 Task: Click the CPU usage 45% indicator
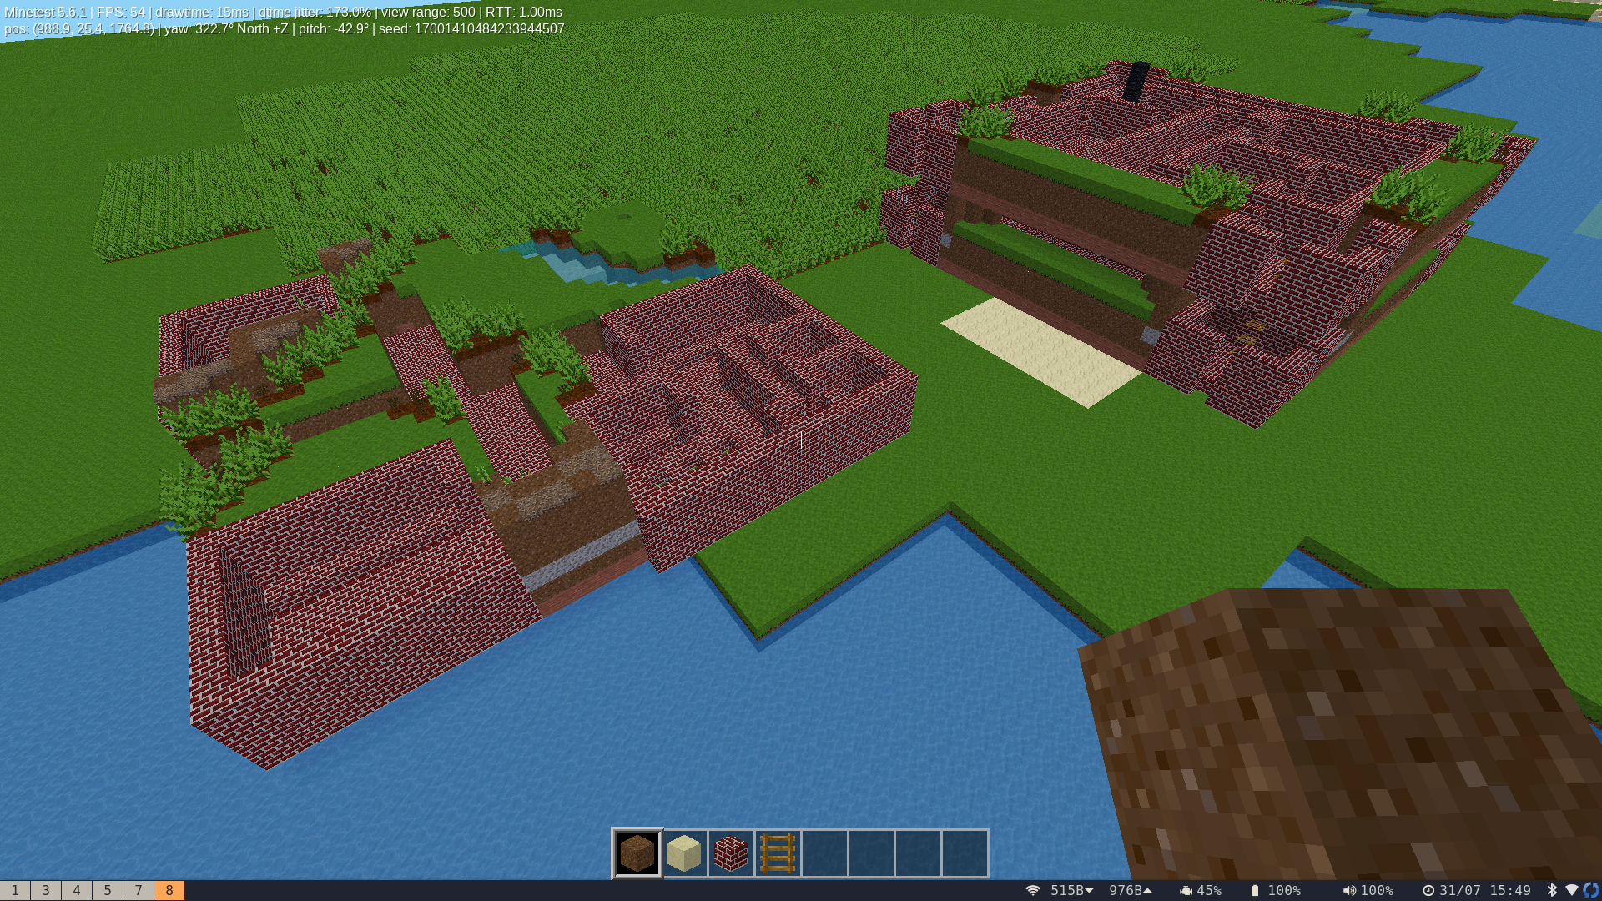1201,890
